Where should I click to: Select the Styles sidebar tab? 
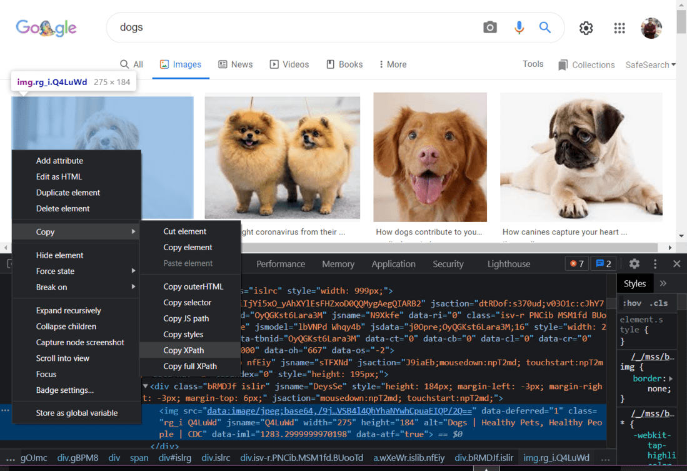coord(634,284)
